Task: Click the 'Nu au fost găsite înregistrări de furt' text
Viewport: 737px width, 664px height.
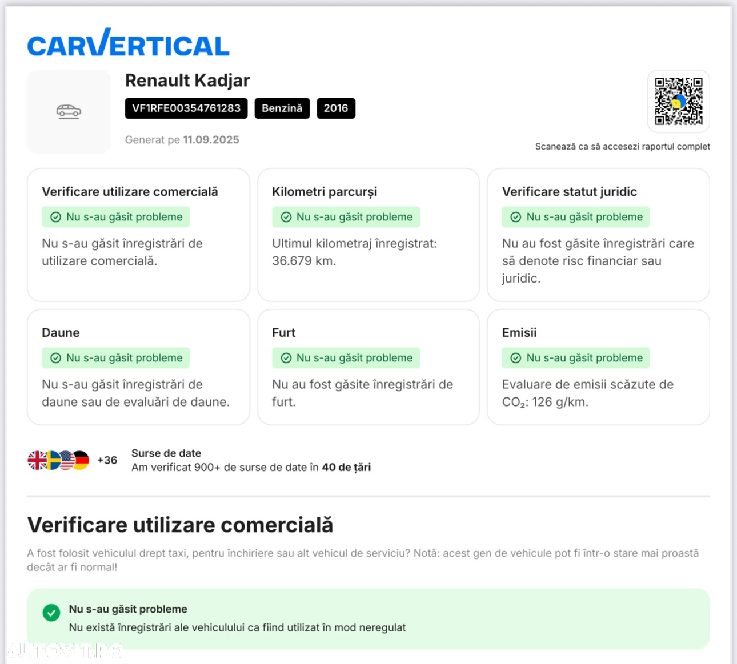Action: [x=363, y=393]
